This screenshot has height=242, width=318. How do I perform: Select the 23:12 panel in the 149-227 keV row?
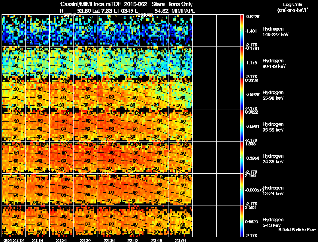click(14, 30)
